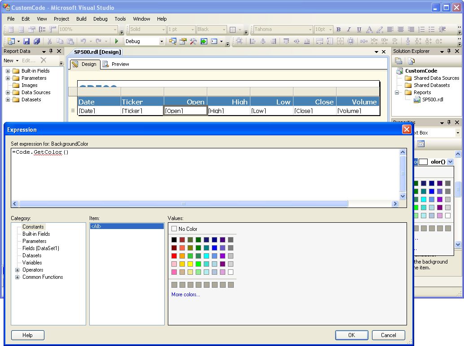Click the Foreground Color letter A icon
464x346 pixels.
point(369,29)
